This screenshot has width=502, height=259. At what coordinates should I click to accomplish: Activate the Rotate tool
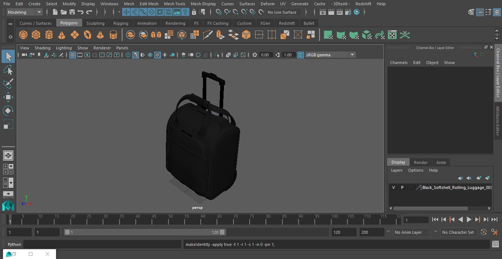pos(8,111)
